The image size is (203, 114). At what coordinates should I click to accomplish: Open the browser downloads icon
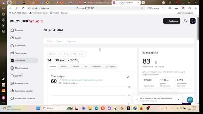196,8
